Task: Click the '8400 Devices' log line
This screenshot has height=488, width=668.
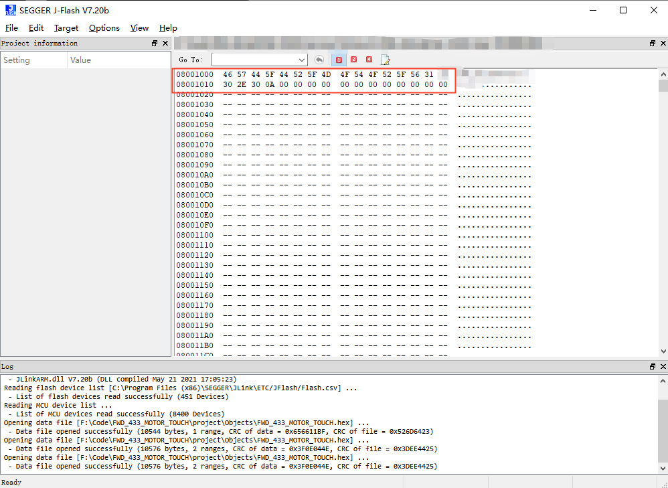Action: pos(116,414)
